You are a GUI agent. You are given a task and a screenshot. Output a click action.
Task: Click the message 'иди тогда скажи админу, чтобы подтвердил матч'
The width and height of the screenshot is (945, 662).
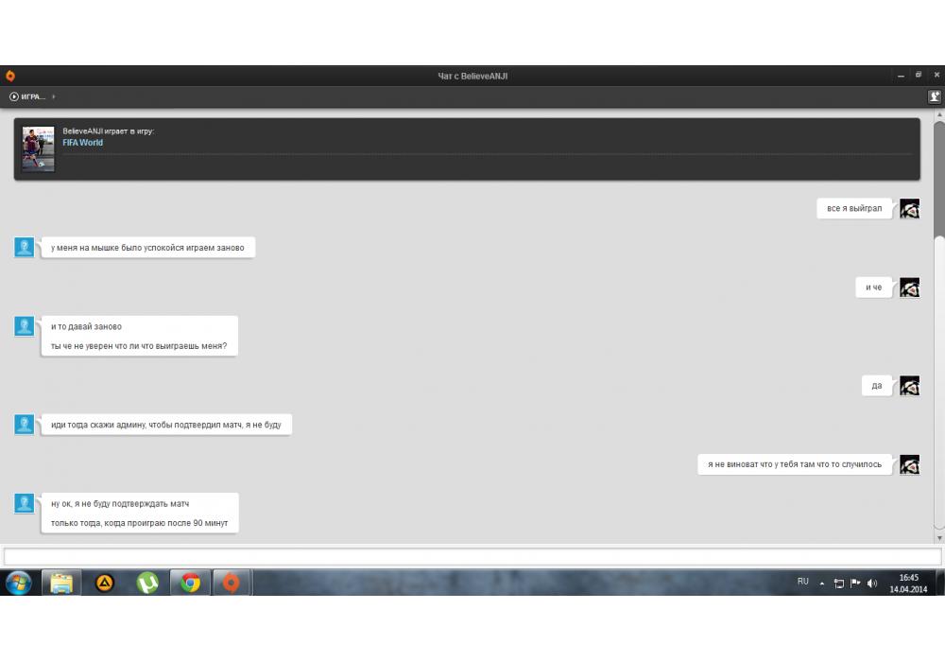point(165,425)
